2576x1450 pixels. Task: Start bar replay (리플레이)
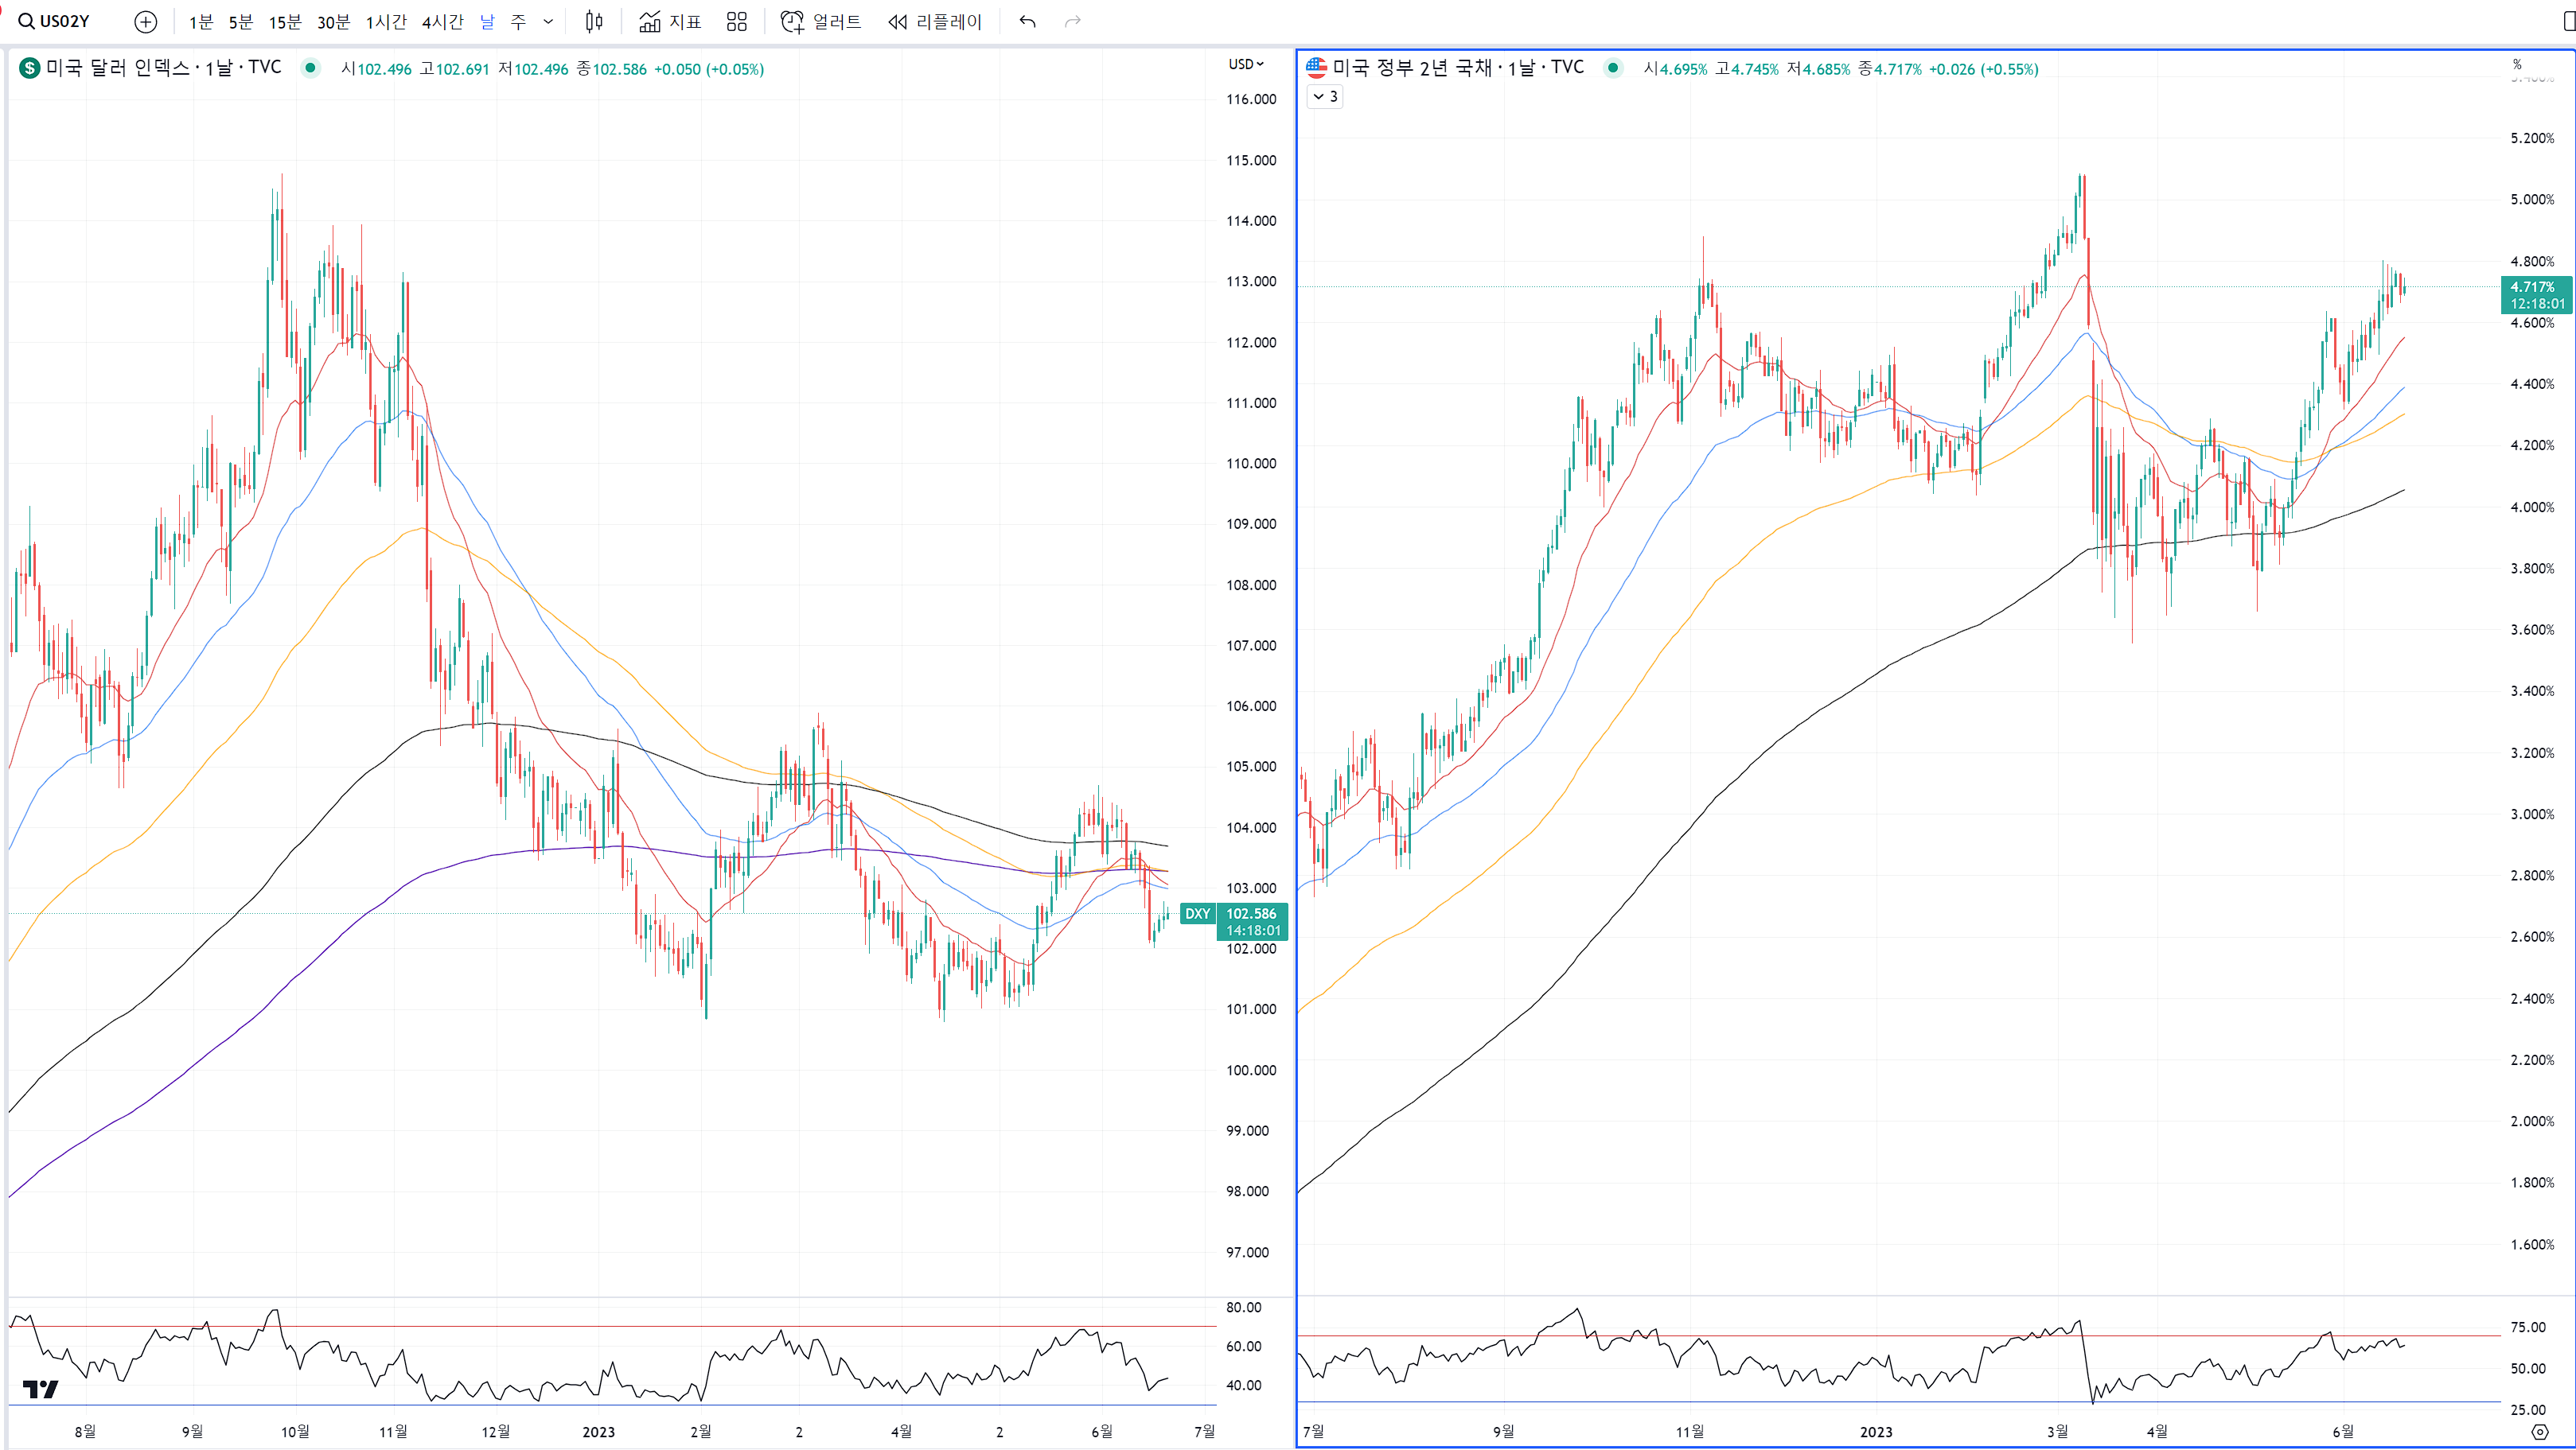pos(934,22)
